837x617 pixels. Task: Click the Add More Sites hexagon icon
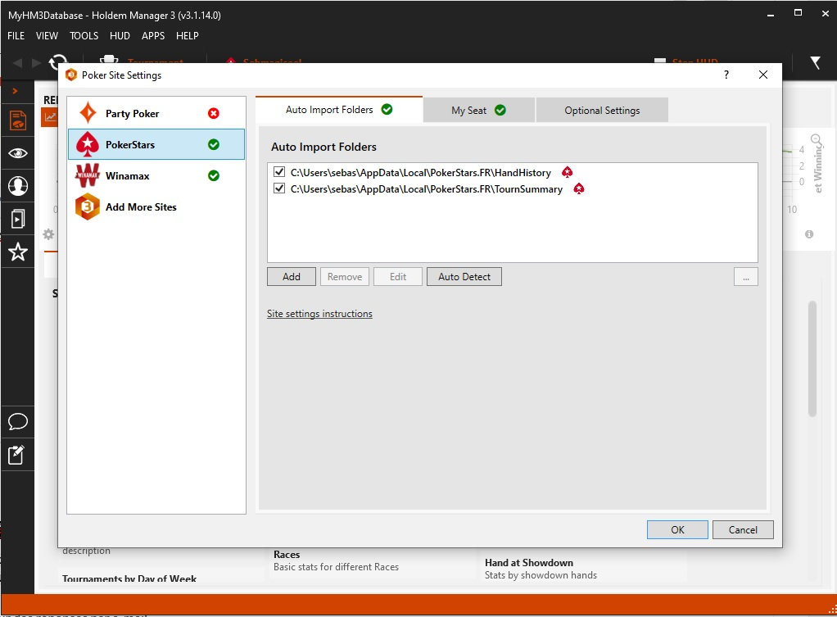click(x=88, y=206)
